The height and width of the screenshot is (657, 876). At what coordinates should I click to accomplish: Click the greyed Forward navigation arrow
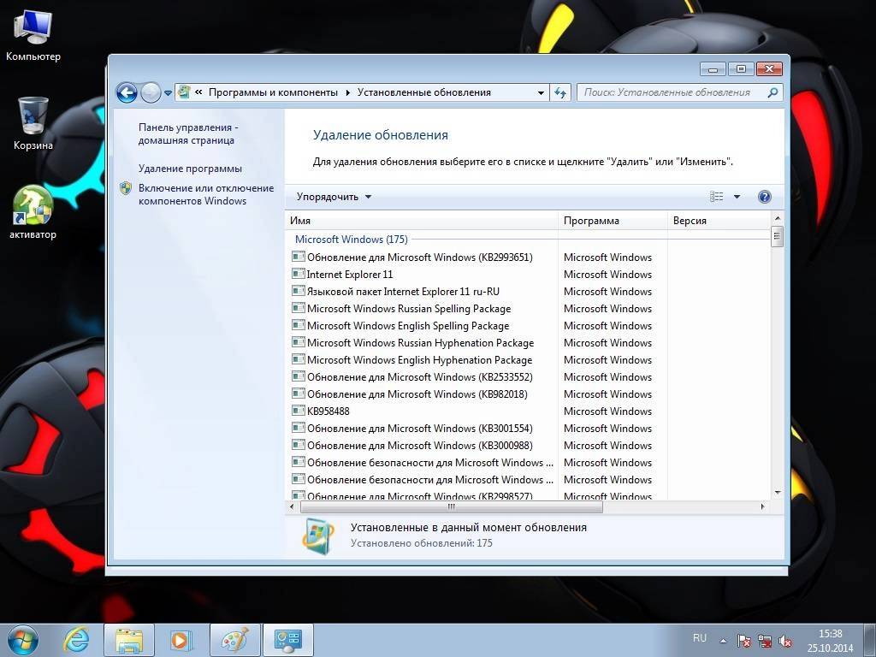tap(151, 92)
